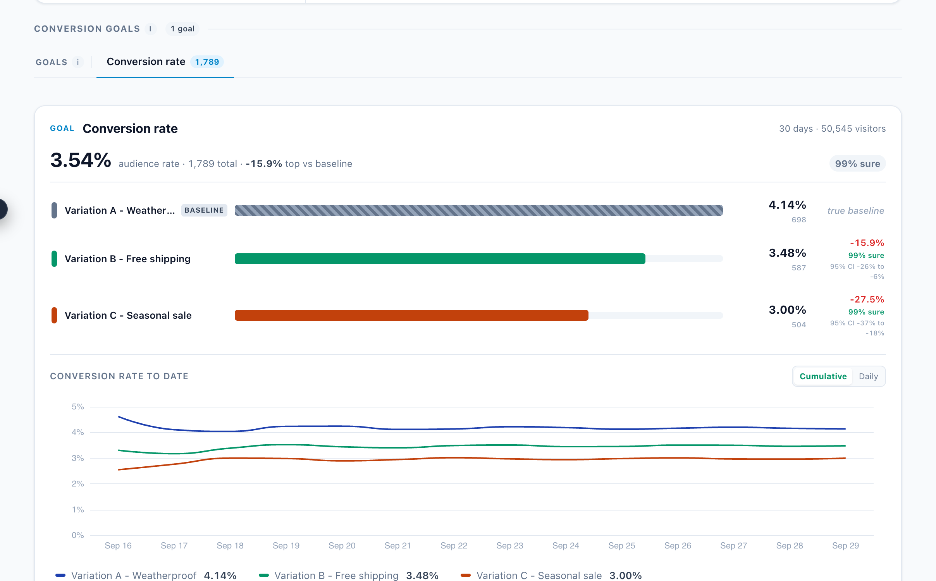Click the 587 conversions count
Image resolution: width=936 pixels, height=581 pixels.
[x=799, y=268]
